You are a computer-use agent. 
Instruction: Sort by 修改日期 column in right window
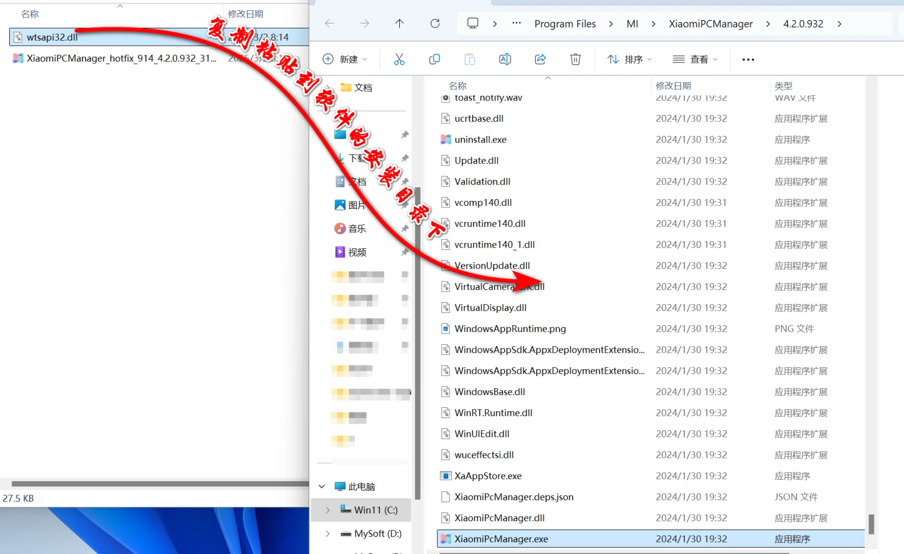(x=674, y=86)
